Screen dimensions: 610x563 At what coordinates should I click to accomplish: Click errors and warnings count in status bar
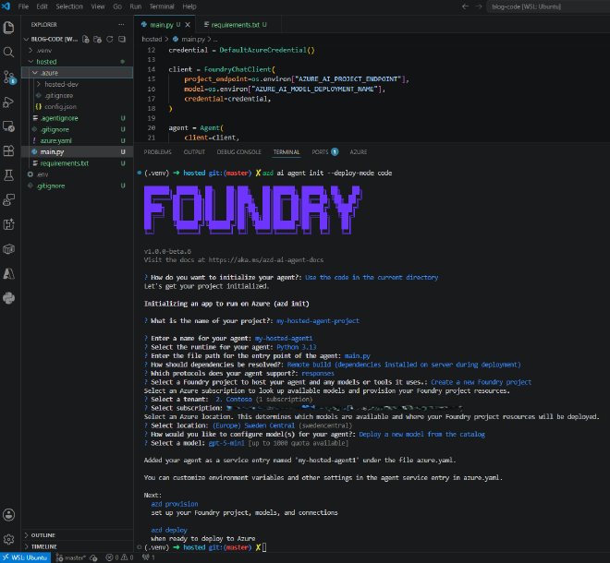(120, 558)
